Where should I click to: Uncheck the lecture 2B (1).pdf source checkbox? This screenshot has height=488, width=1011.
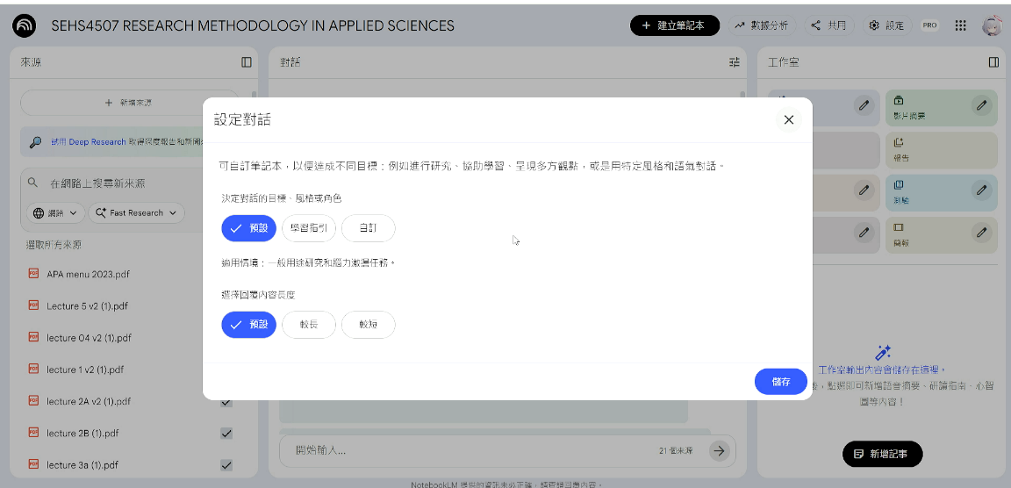coord(226,434)
